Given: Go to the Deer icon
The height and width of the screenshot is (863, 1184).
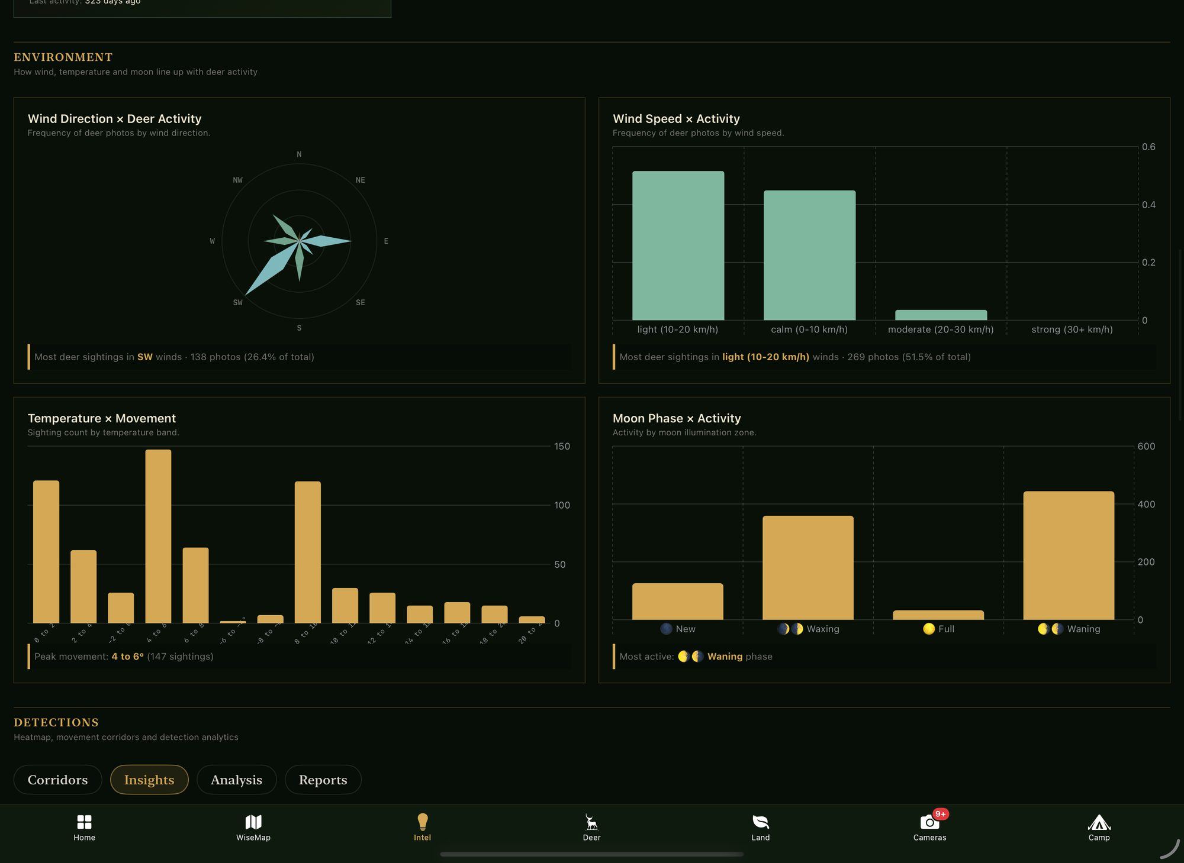Looking at the screenshot, I should (591, 822).
